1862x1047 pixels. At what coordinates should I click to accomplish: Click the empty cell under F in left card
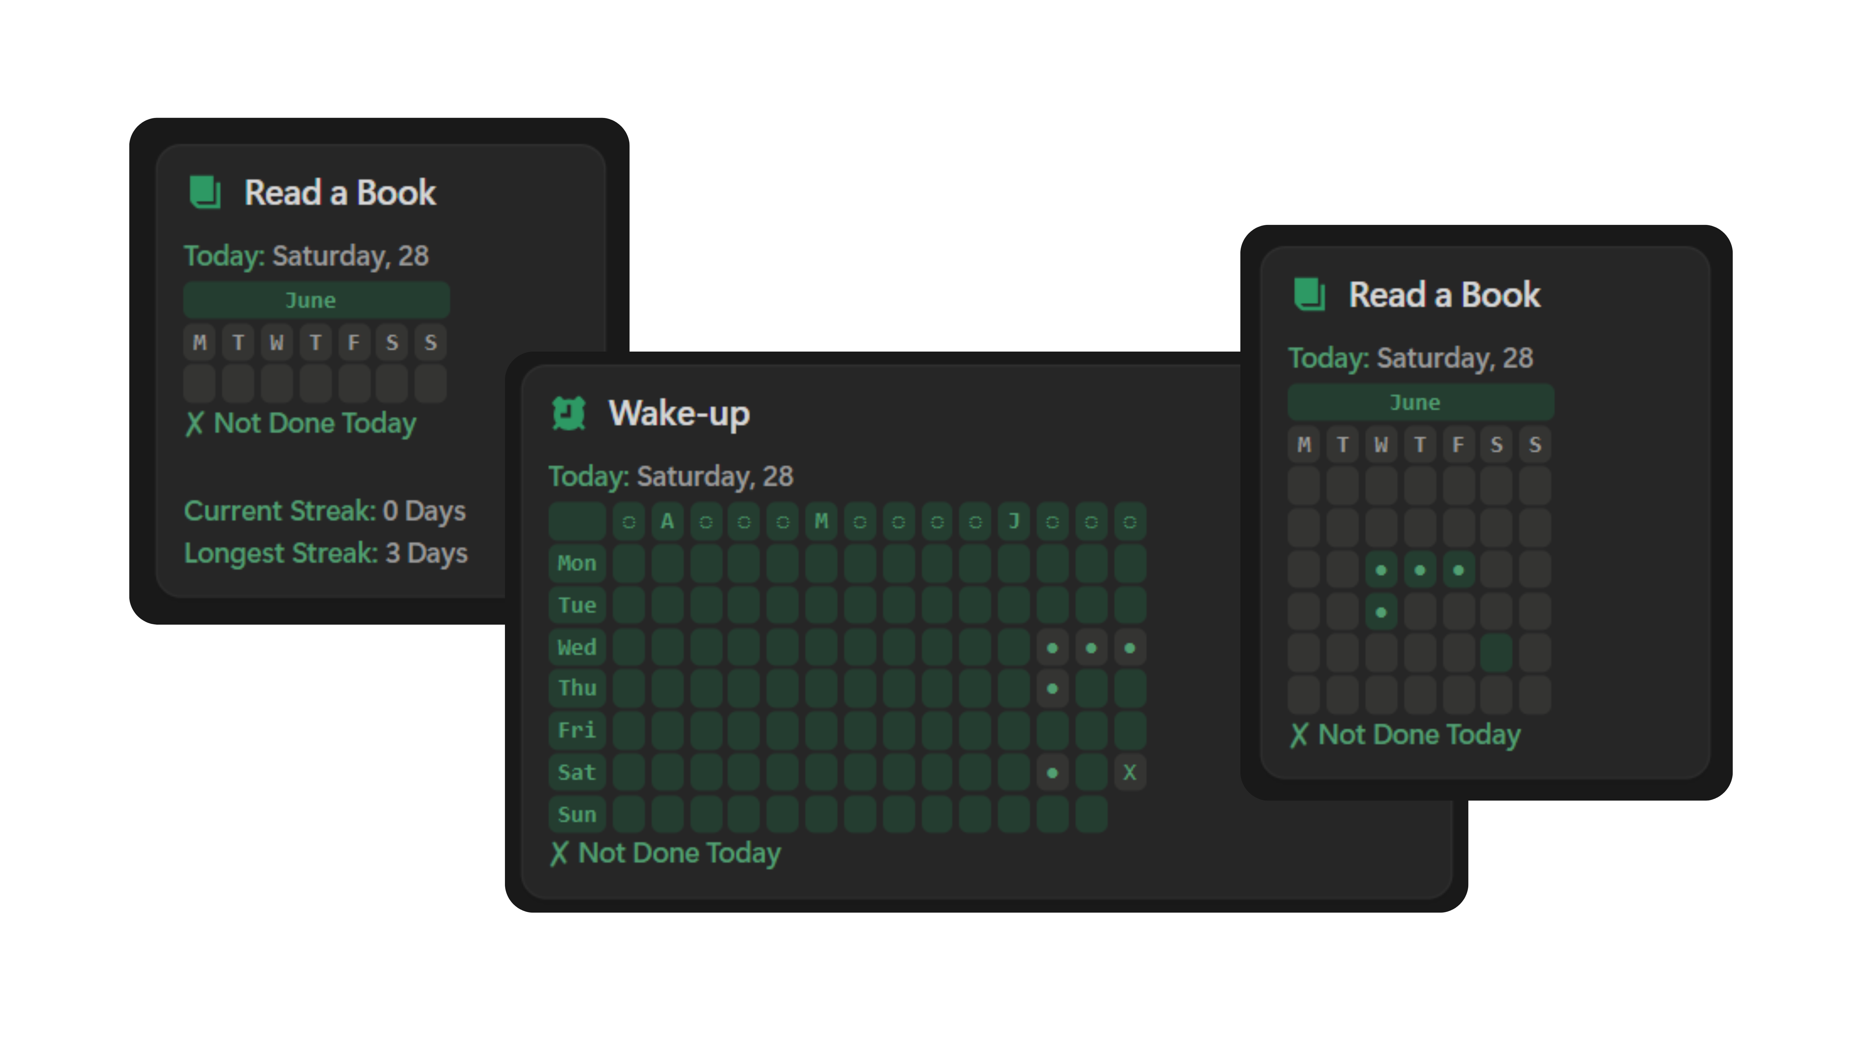coord(354,384)
